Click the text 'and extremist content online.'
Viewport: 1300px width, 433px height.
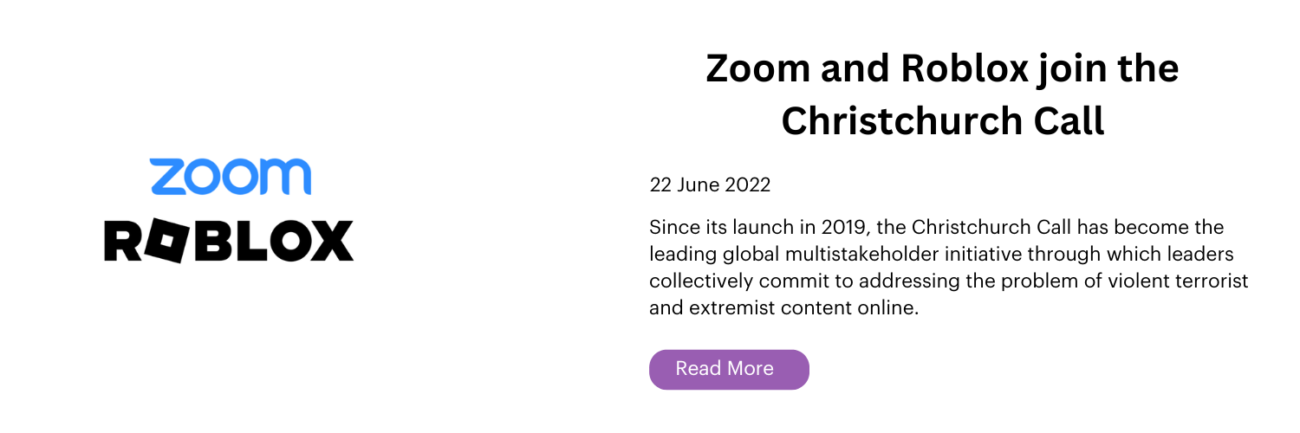coord(783,307)
